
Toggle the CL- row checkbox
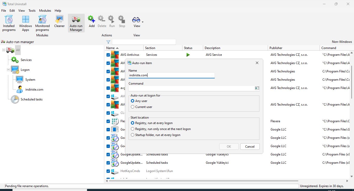[108, 113]
